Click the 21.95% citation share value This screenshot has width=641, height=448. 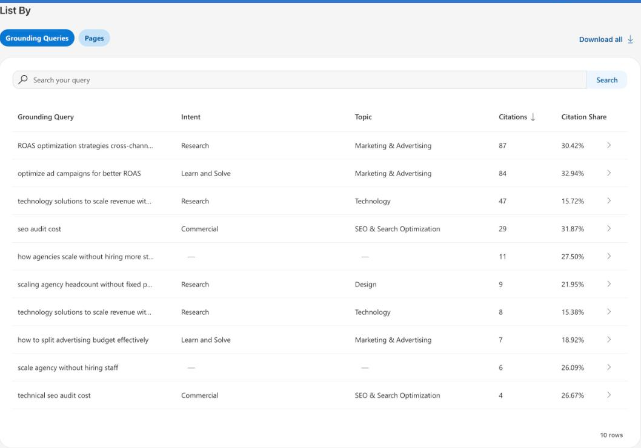coord(573,284)
